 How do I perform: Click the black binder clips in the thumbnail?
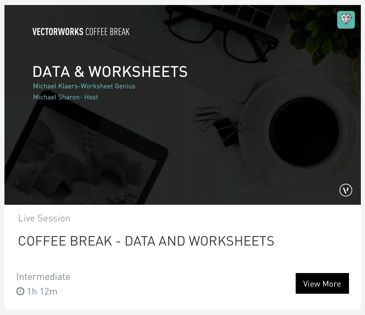click(227, 130)
